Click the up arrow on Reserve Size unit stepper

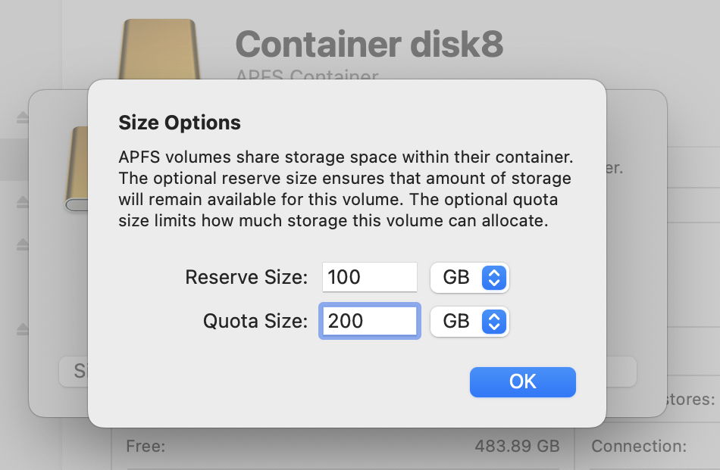click(x=494, y=272)
